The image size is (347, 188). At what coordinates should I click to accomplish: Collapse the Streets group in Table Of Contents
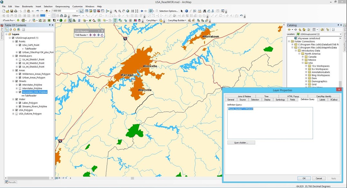[13, 81]
